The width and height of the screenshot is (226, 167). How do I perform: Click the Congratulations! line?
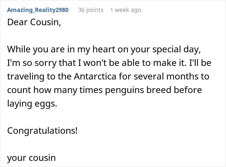[x=42, y=131]
